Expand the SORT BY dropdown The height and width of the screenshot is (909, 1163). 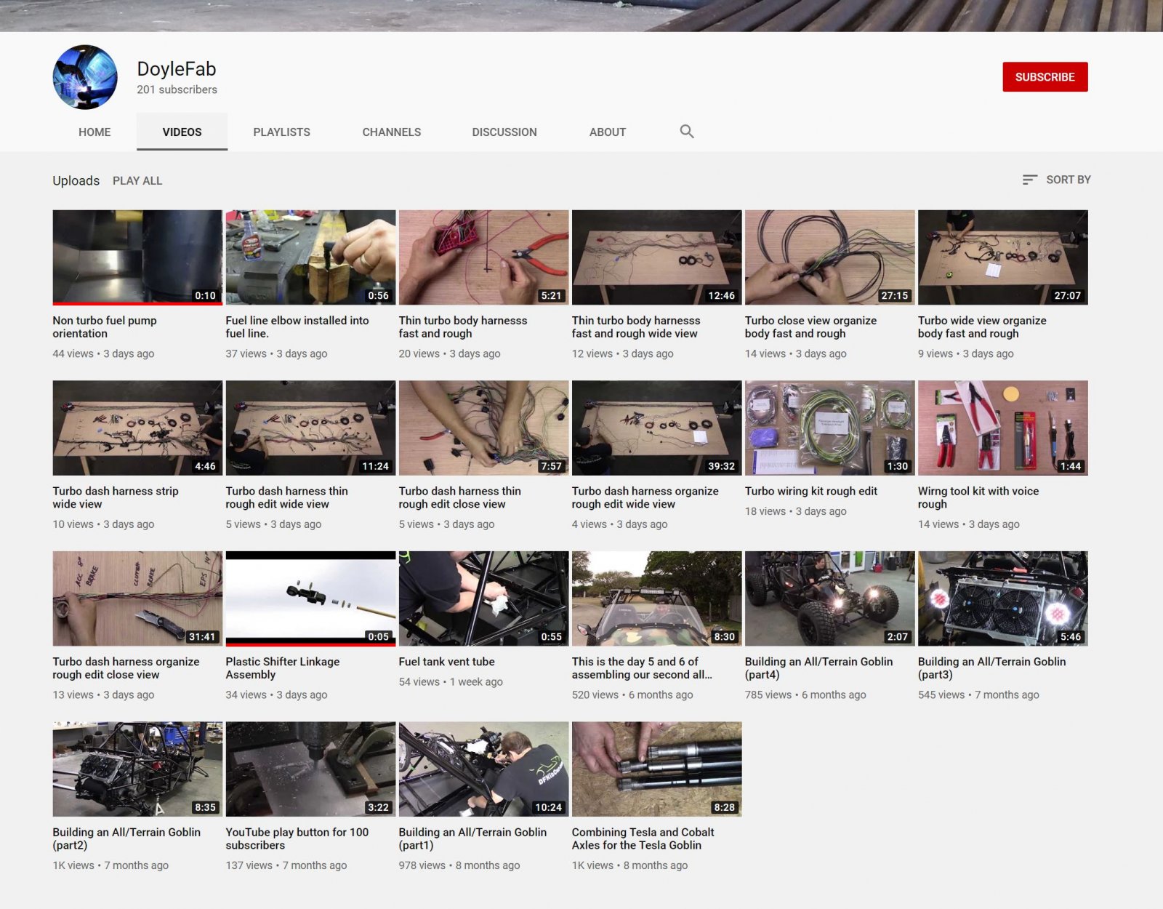1056,180
